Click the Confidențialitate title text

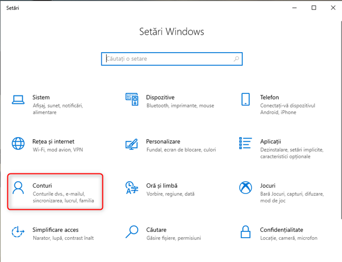pos(281,230)
